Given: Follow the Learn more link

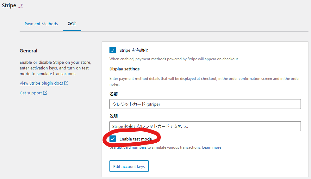Looking at the screenshot, I should click(x=212, y=147).
